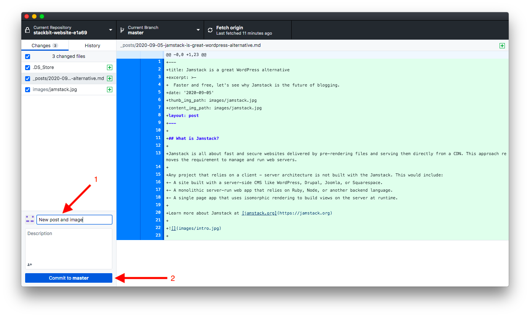The image size is (530, 317).
Task: Uncheck the .DS_Store file checkbox
Action: (x=27, y=67)
